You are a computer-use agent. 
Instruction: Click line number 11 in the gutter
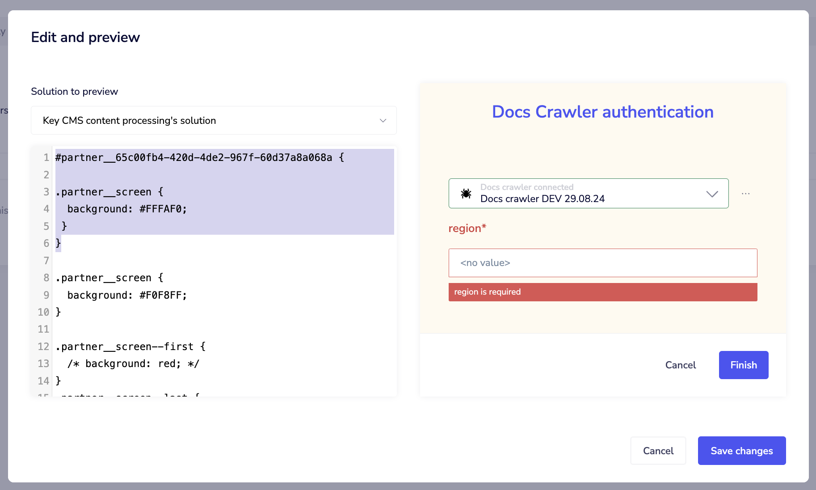point(43,329)
